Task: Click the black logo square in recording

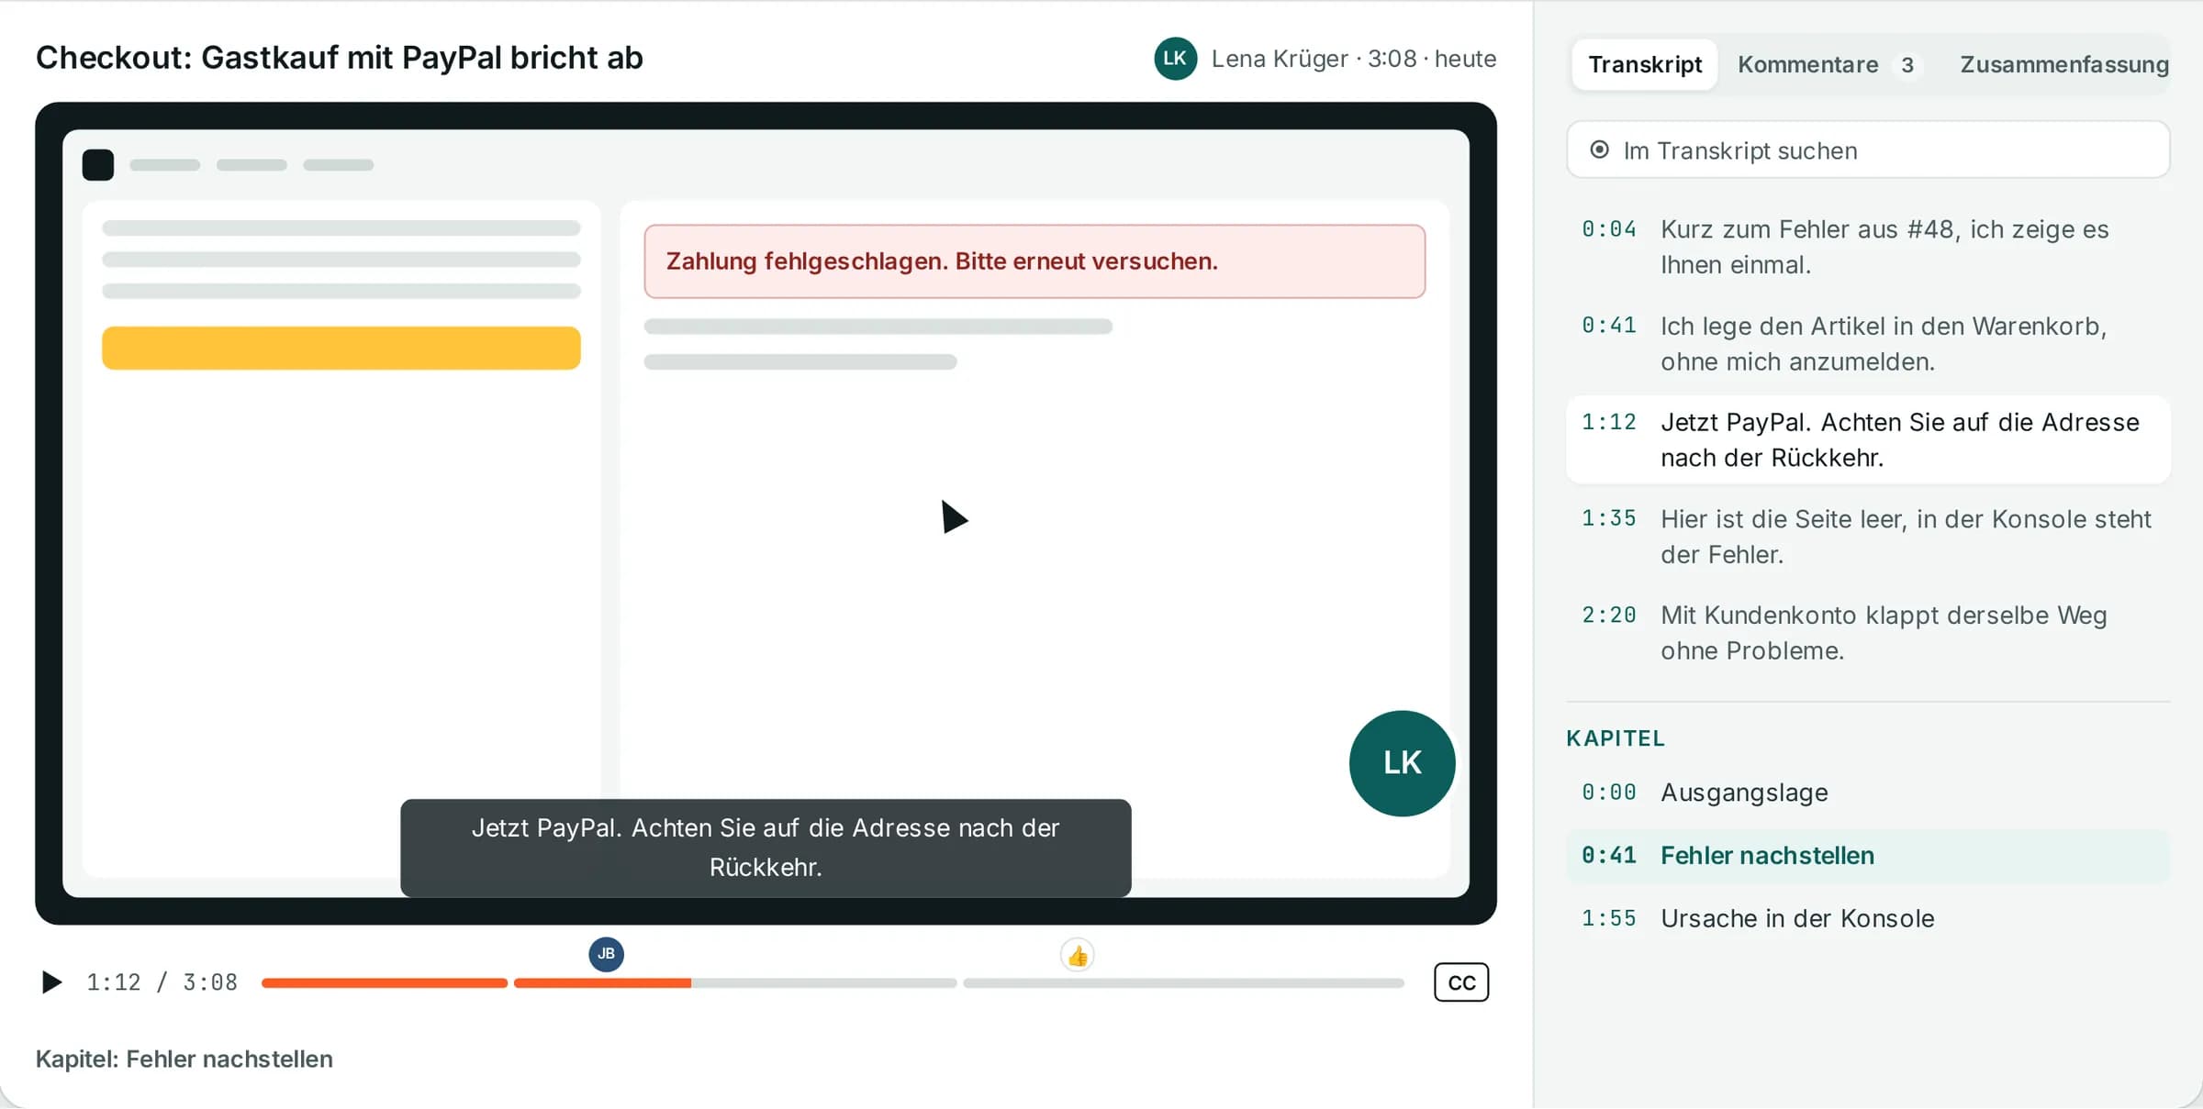Action: (98, 165)
